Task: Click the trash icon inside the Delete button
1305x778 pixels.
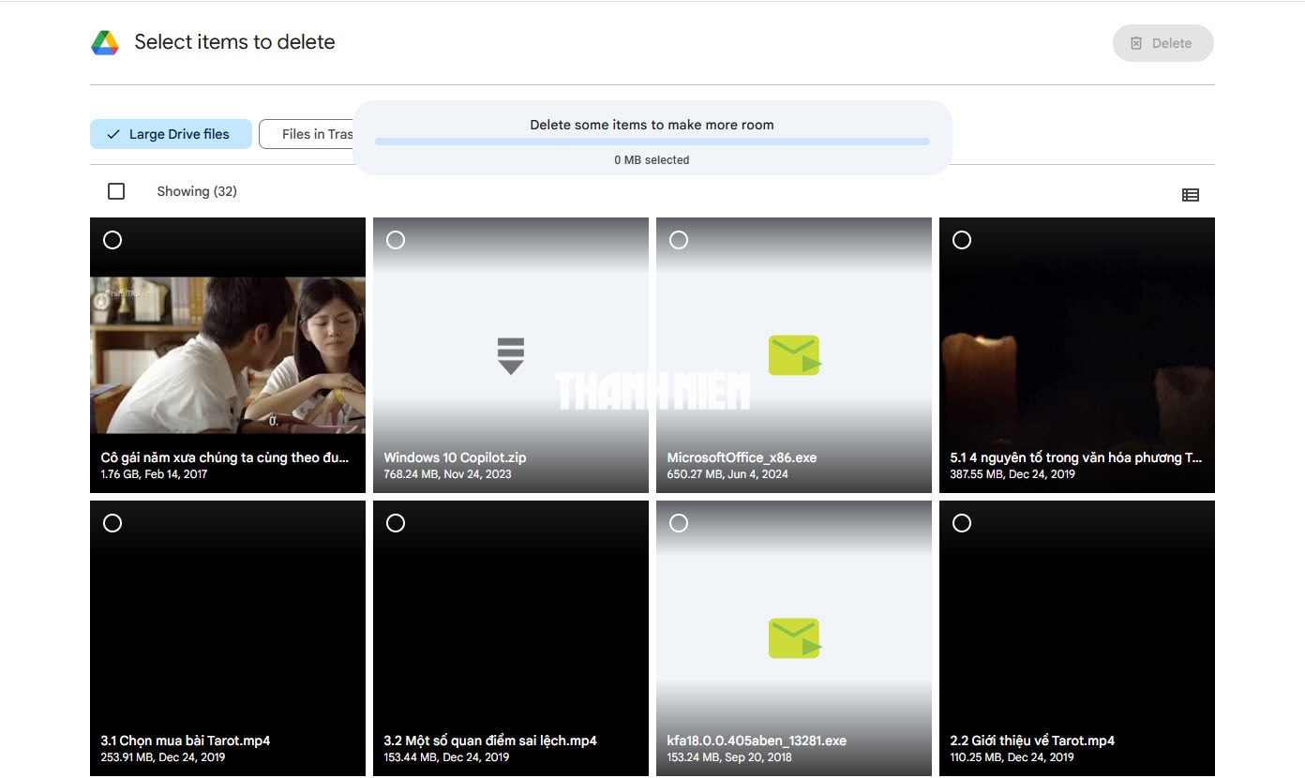Action: 1136,43
